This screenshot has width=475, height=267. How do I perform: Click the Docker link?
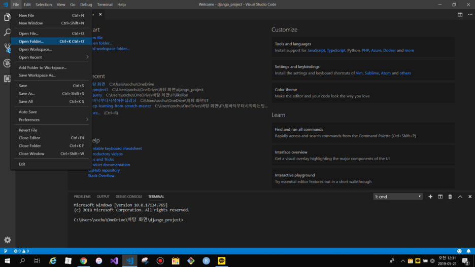[x=389, y=51]
